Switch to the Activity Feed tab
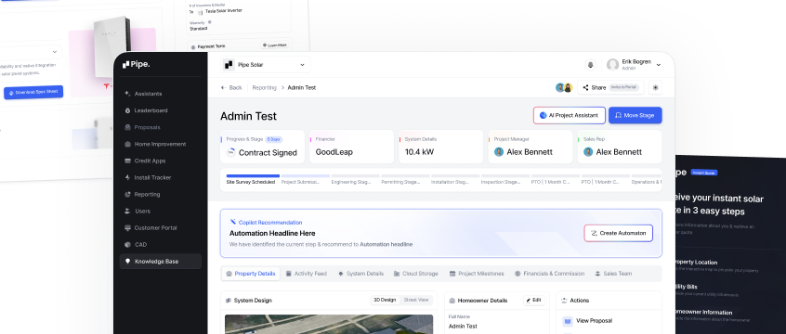Viewport: 786px width, 334px height. [306, 274]
